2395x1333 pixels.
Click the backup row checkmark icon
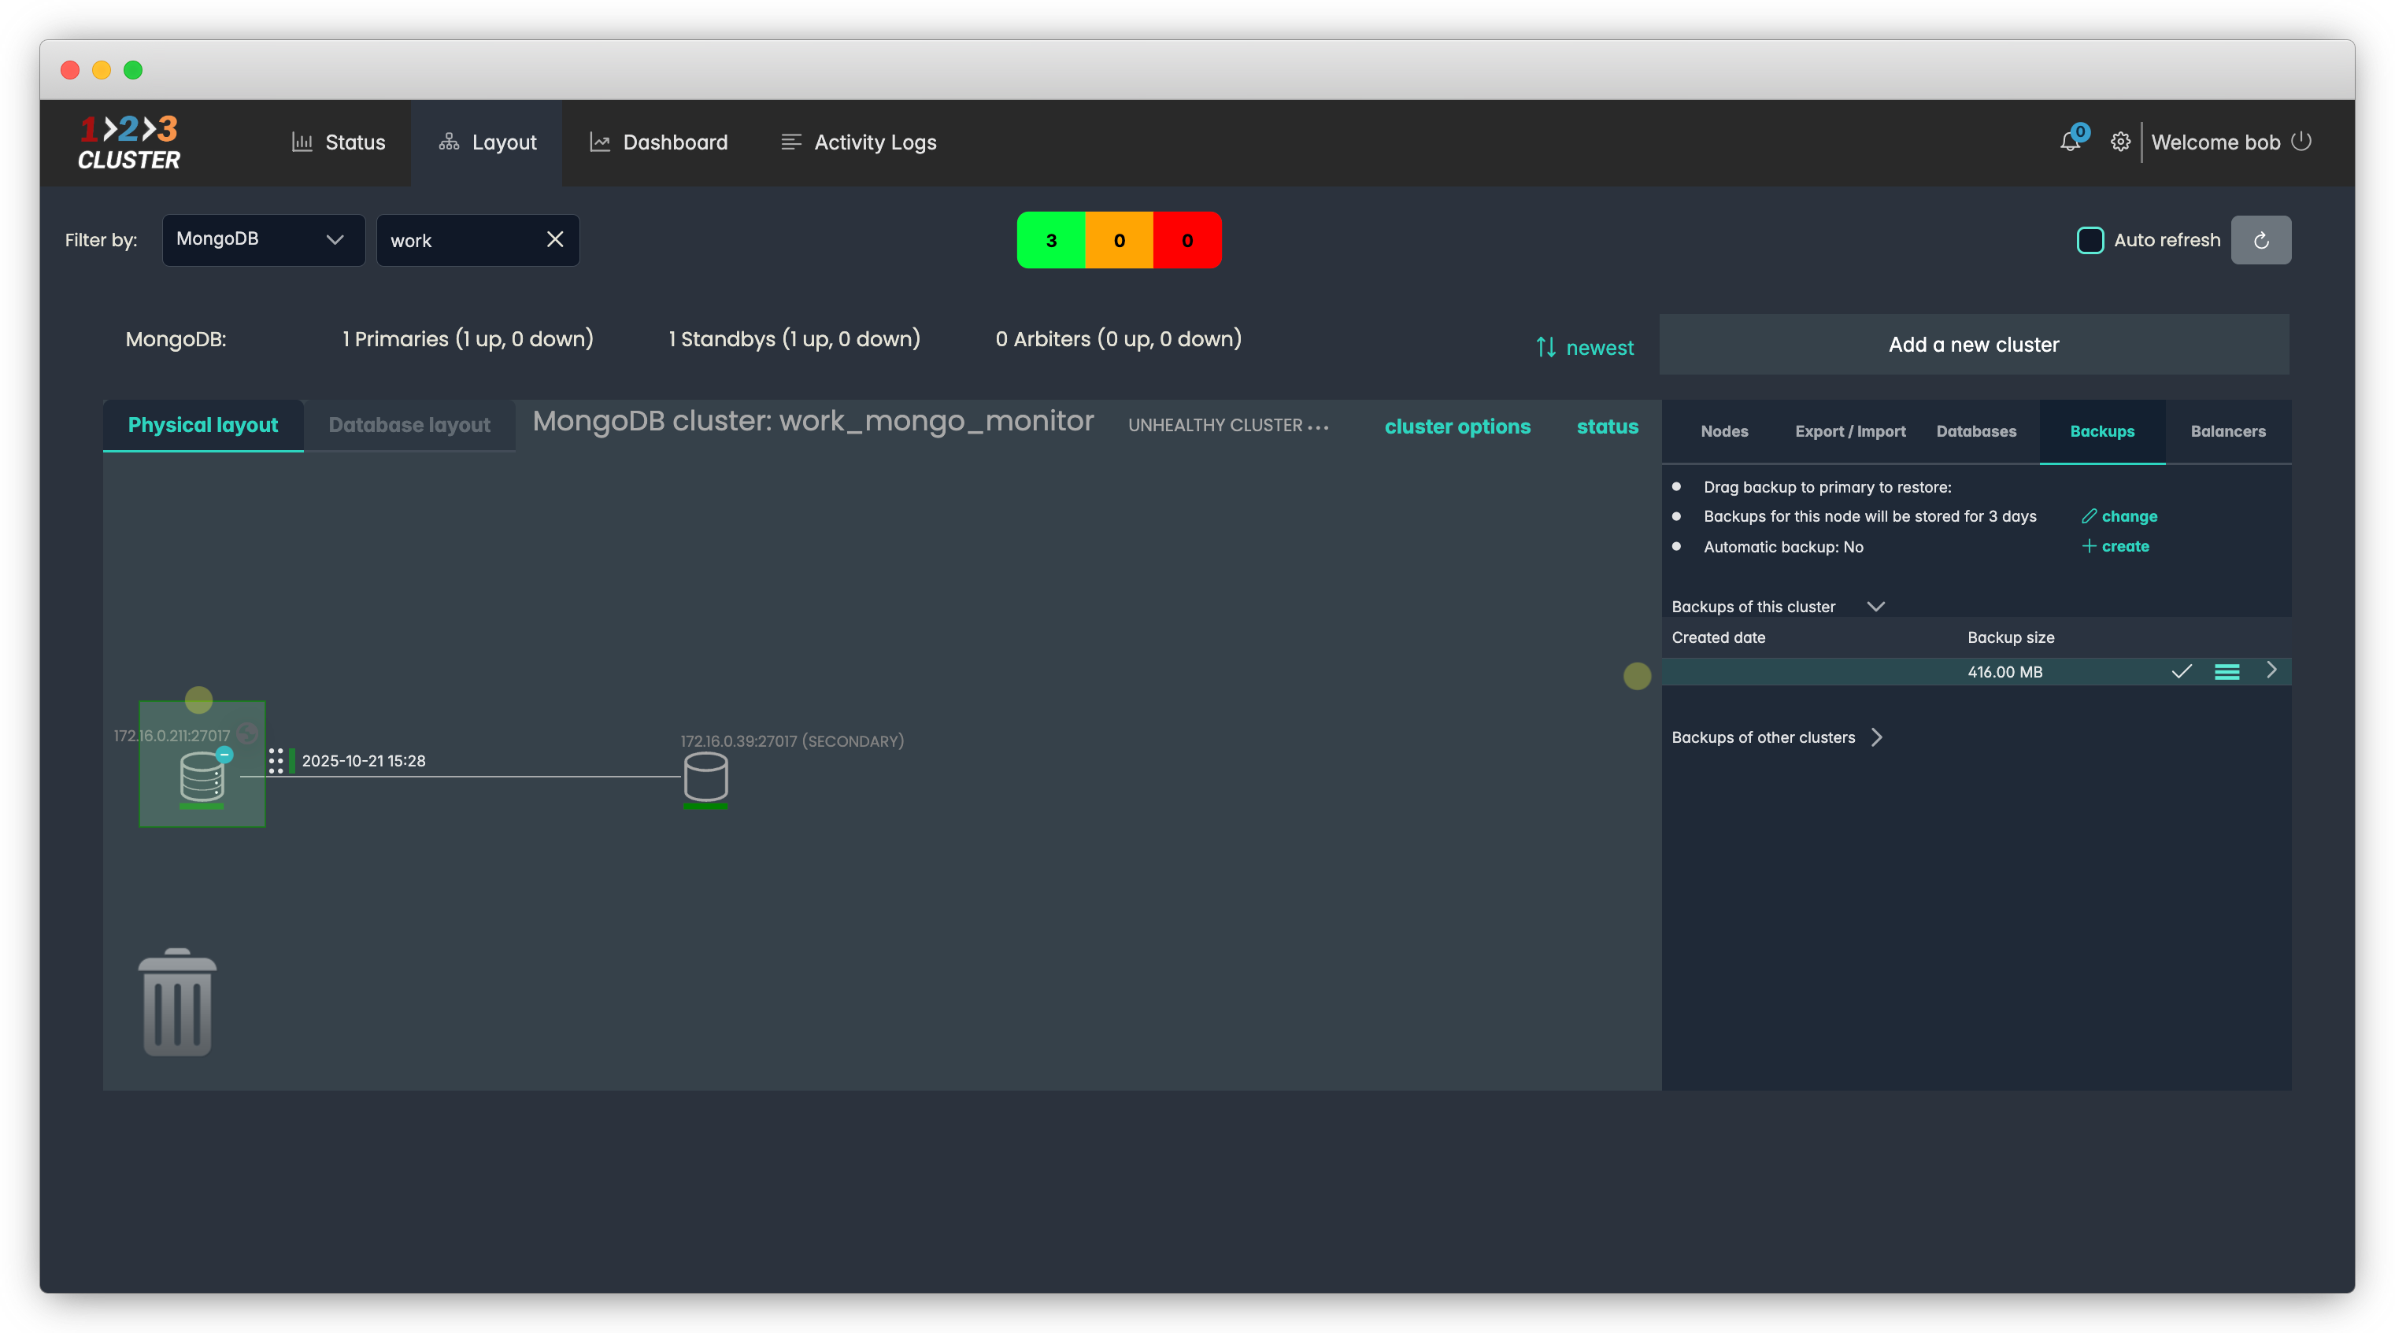point(2181,672)
